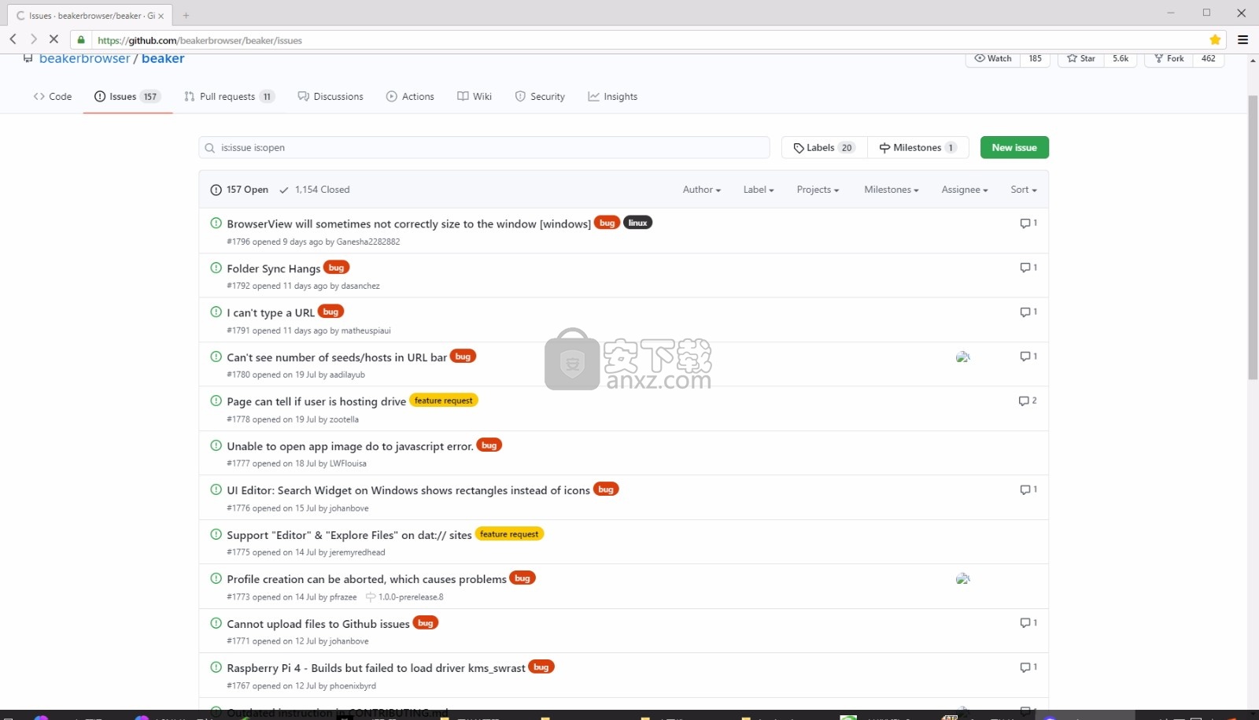The image size is (1259, 720).
Task: Expand the Assignee filter dropdown
Action: tap(965, 190)
